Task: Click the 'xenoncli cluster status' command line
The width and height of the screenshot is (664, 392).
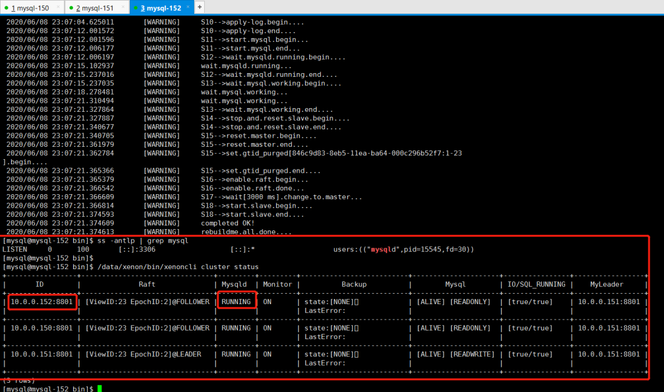Action: (x=178, y=267)
